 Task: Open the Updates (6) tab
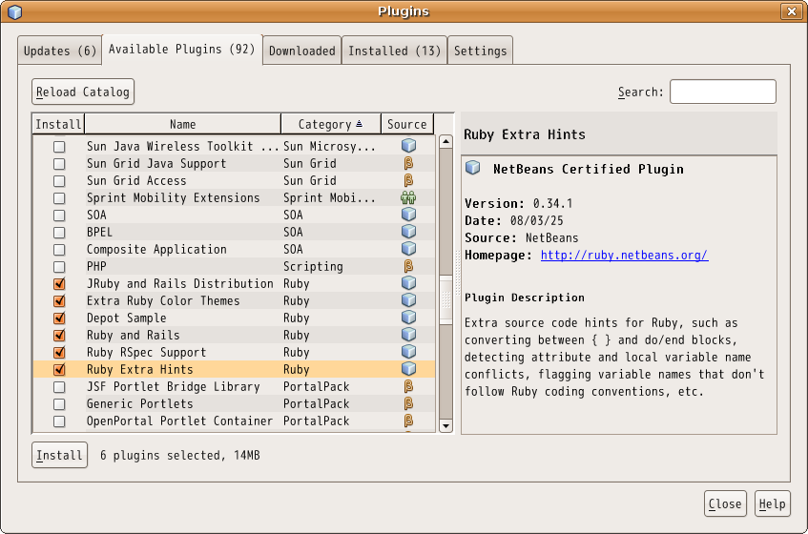point(60,51)
